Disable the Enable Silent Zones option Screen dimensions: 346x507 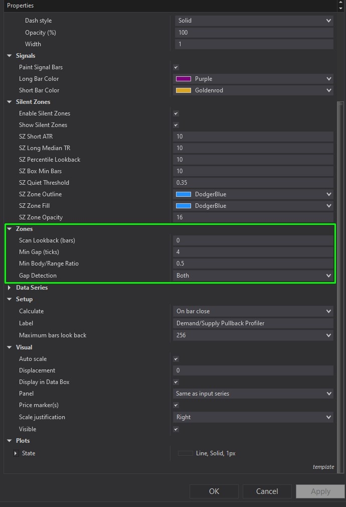176,113
